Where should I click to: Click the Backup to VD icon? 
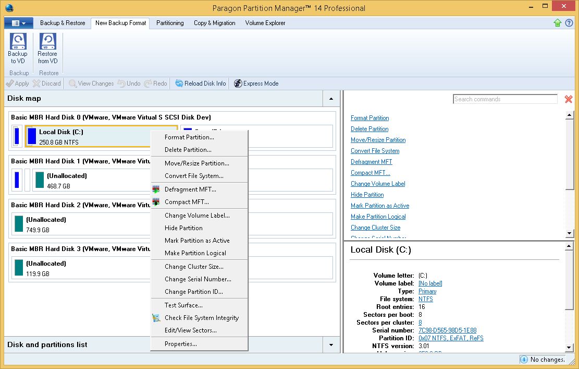coord(18,41)
